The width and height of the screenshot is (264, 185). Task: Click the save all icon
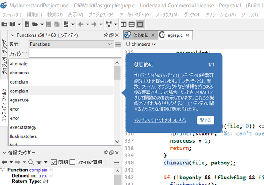pos(57,24)
